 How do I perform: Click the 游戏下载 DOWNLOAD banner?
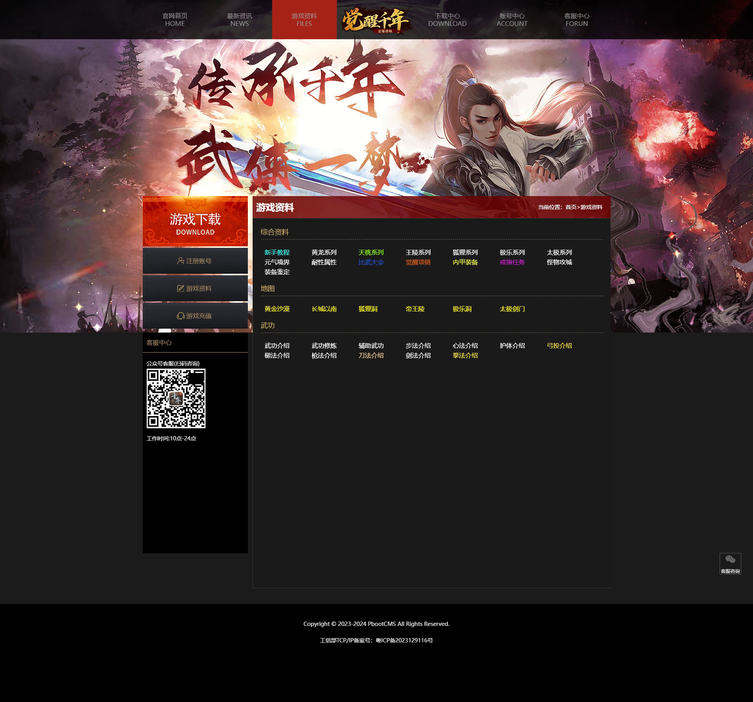point(195,222)
